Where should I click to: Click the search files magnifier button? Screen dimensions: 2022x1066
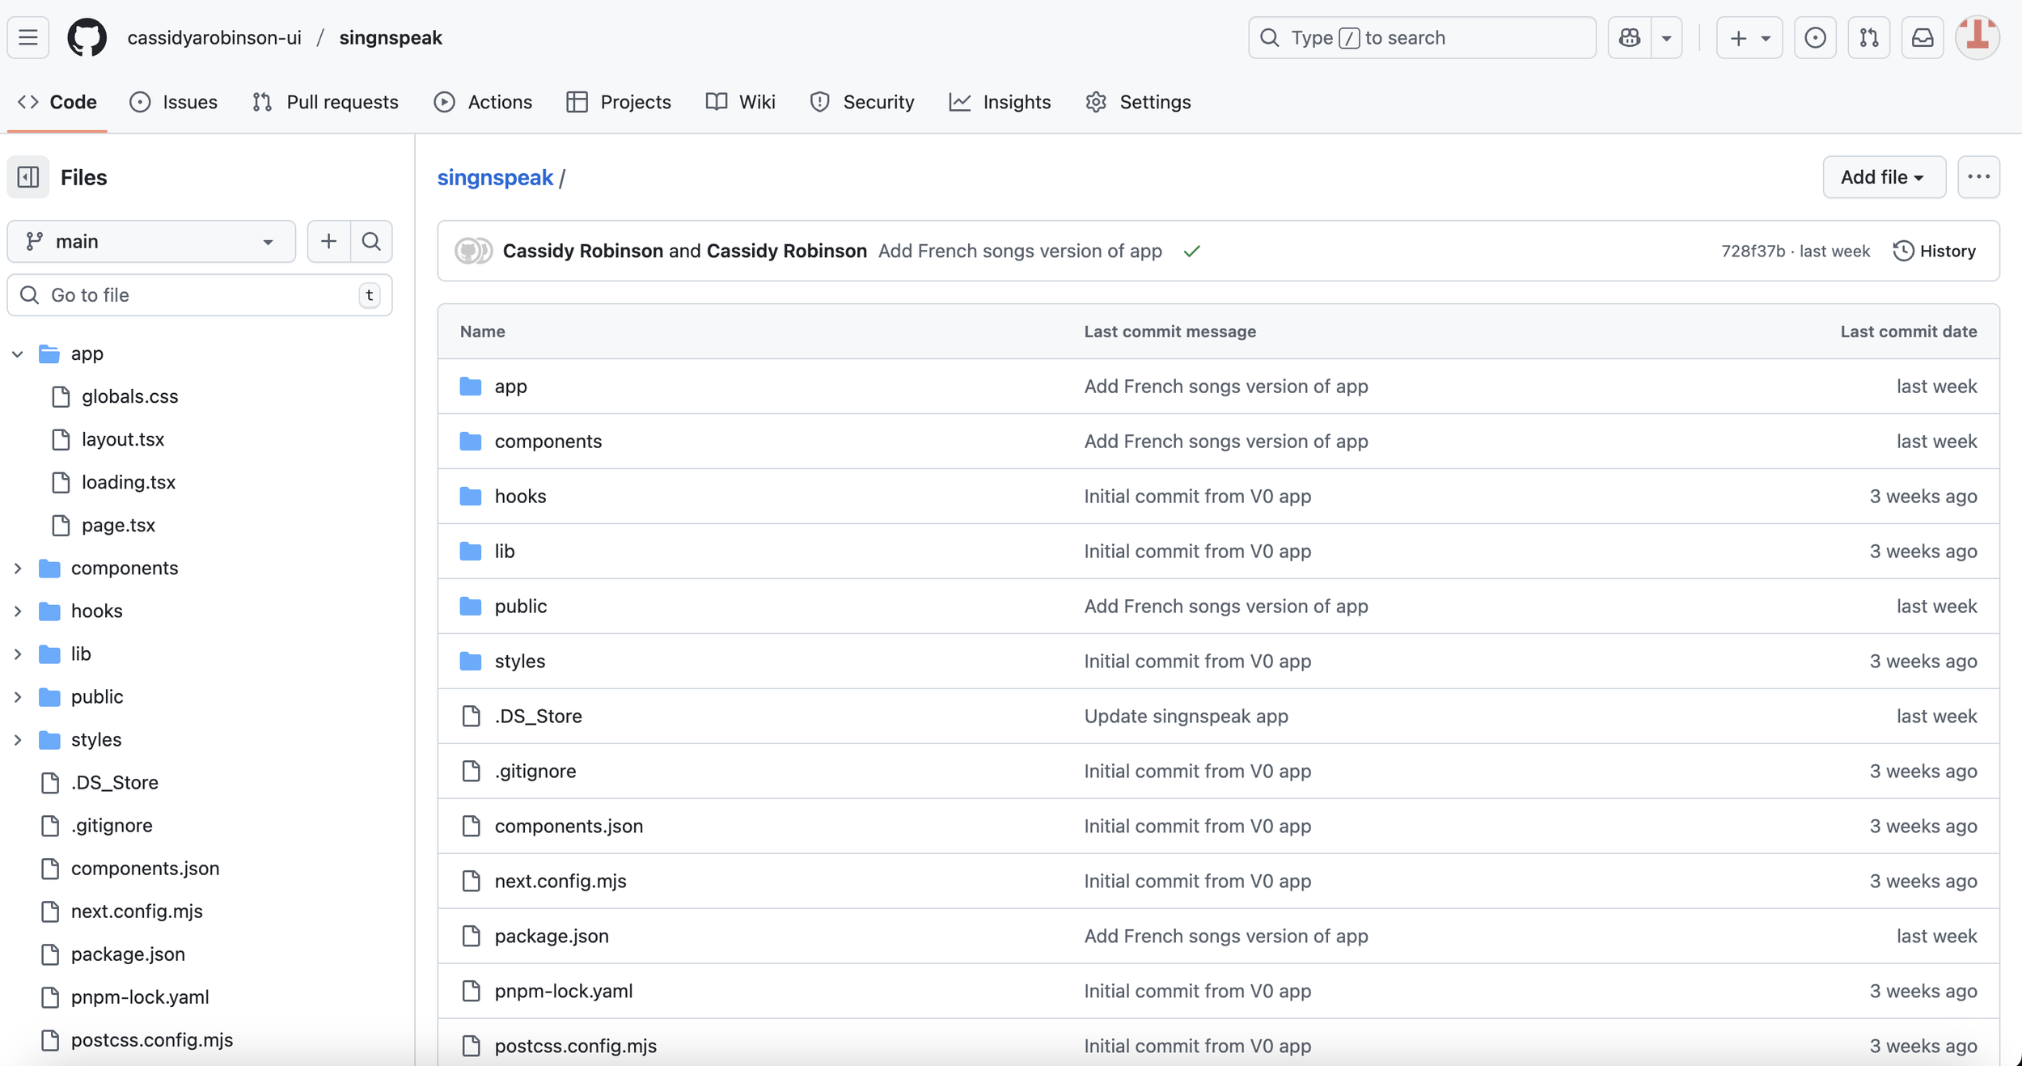coord(371,241)
